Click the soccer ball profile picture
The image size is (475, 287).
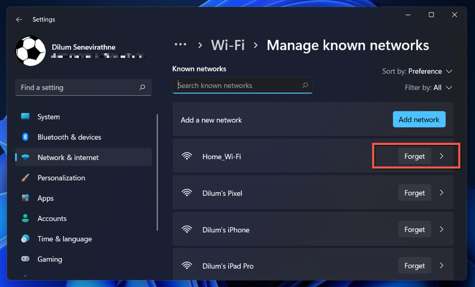click(31, 51)
